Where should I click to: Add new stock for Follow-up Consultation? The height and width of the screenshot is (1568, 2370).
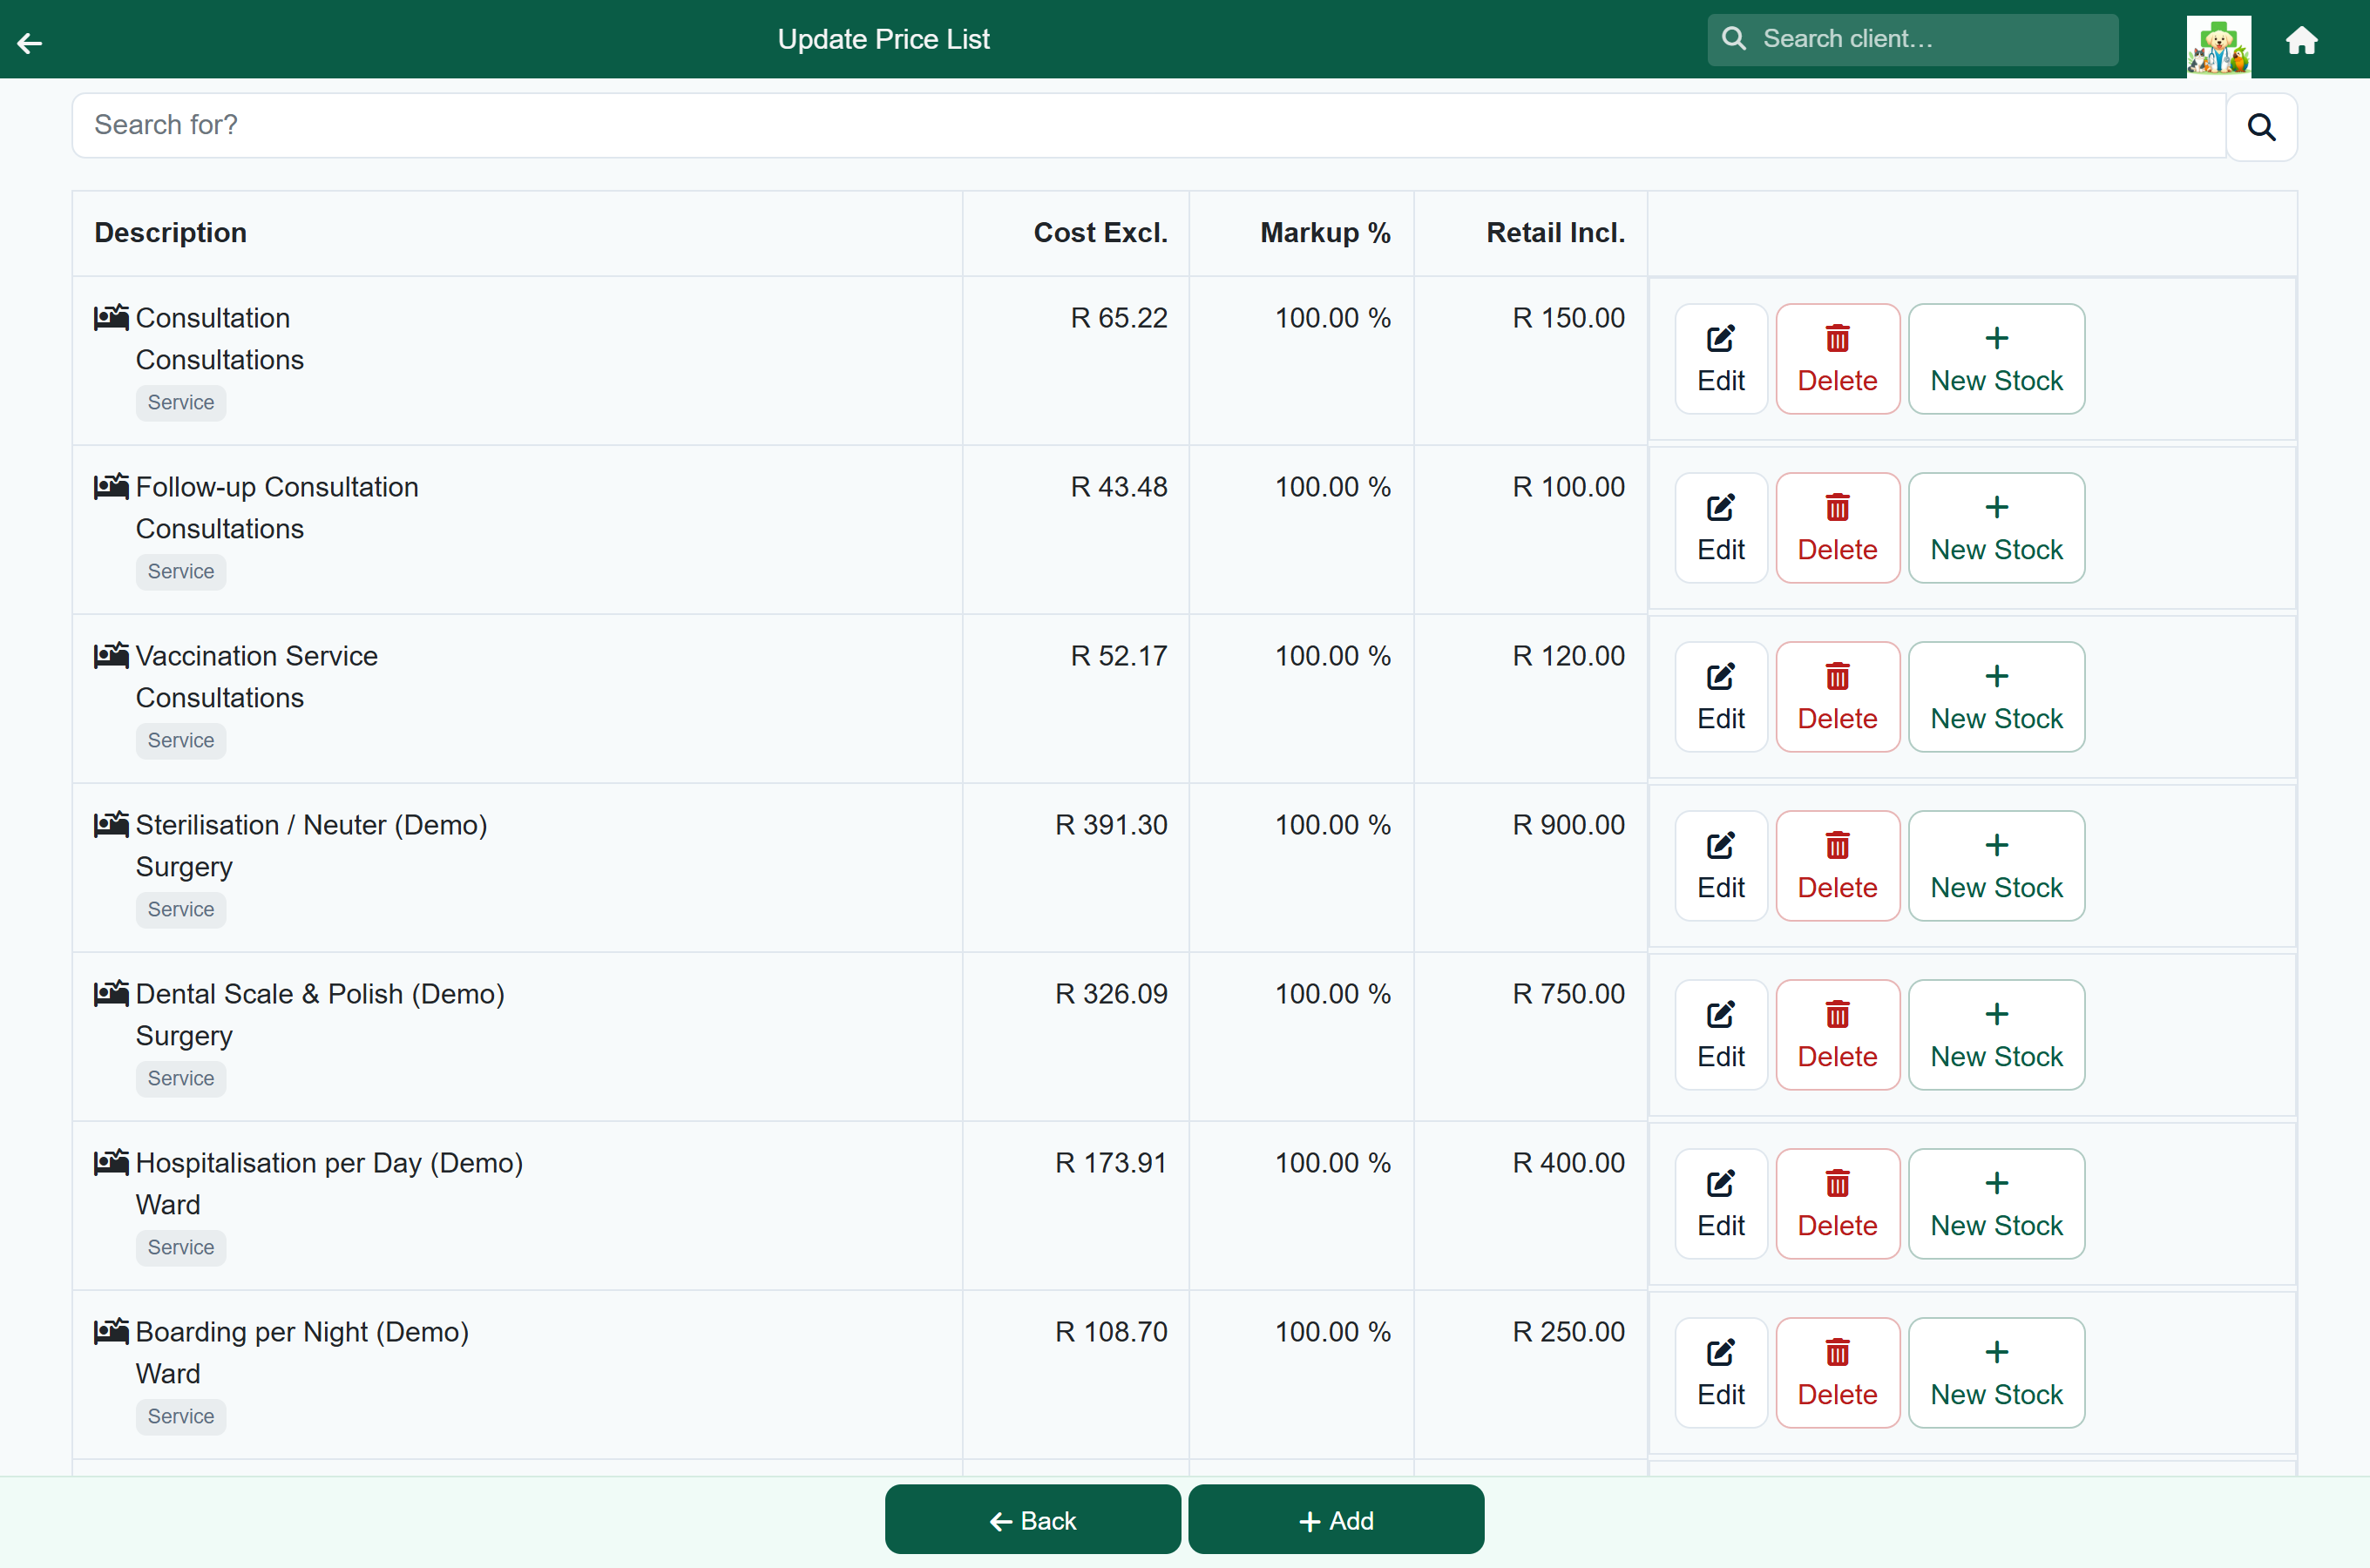pos(1997,528)
